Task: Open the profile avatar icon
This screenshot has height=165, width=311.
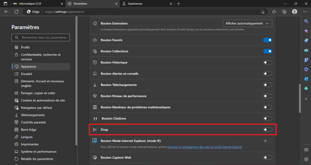Action: tap(295, 12)
